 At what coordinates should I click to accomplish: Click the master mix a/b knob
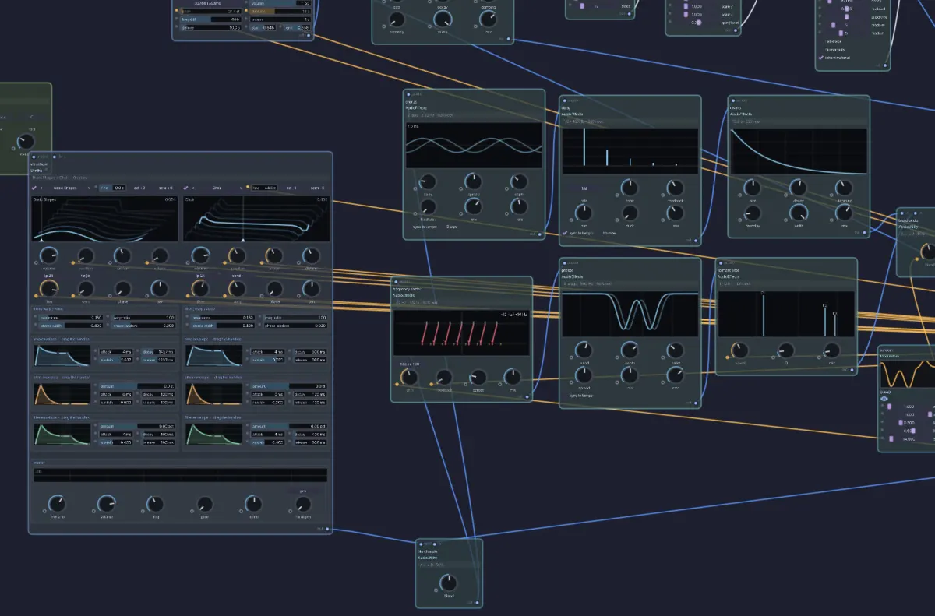point(57,504)
